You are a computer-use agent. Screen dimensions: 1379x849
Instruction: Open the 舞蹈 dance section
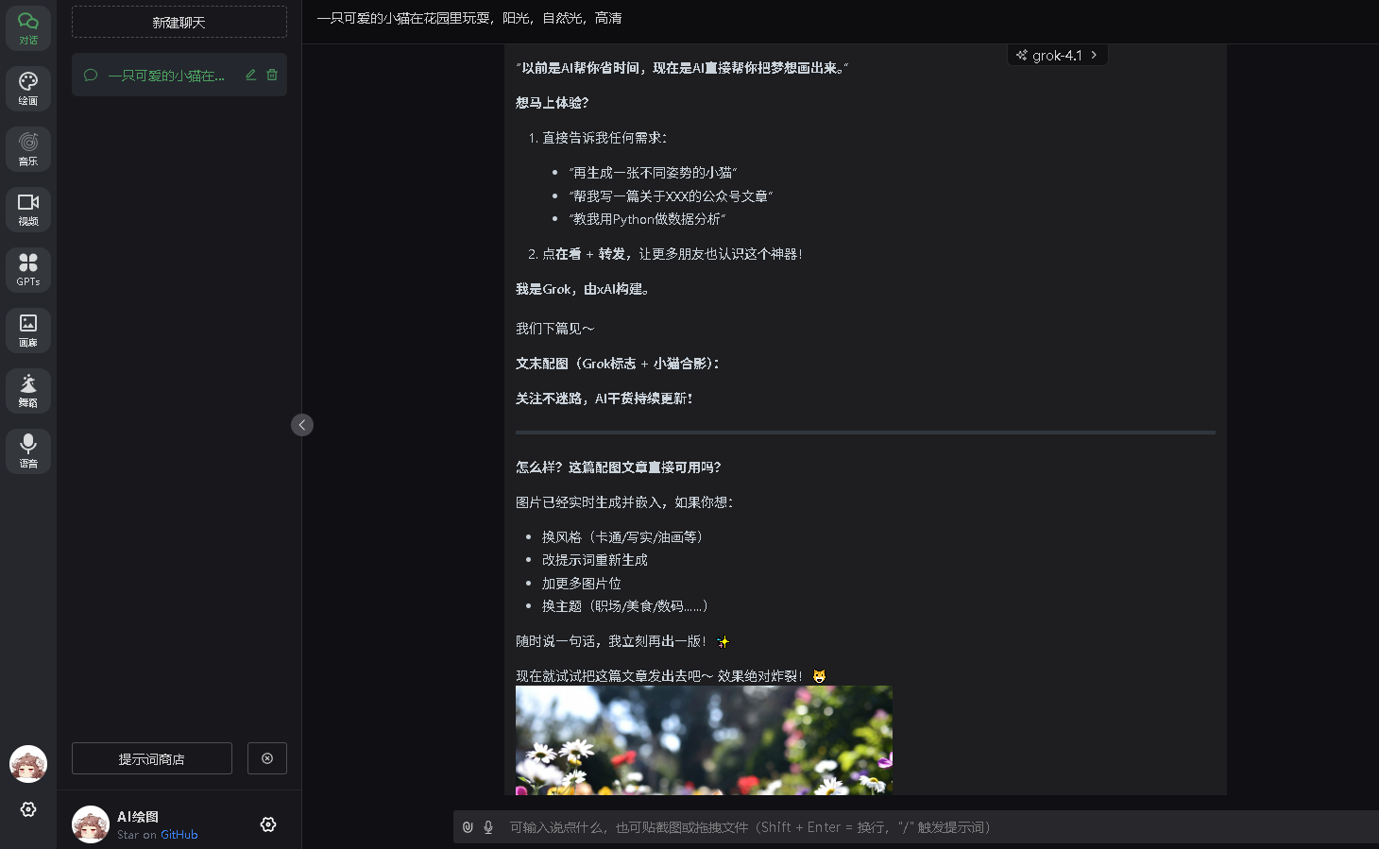(x=28, y=391)
